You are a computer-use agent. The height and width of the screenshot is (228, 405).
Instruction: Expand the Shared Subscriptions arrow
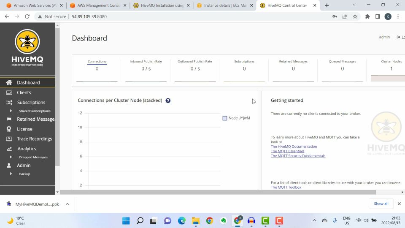[x=11, y=111]
